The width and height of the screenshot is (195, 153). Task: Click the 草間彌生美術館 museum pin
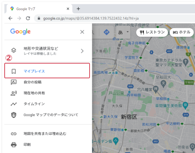point(186,105)
